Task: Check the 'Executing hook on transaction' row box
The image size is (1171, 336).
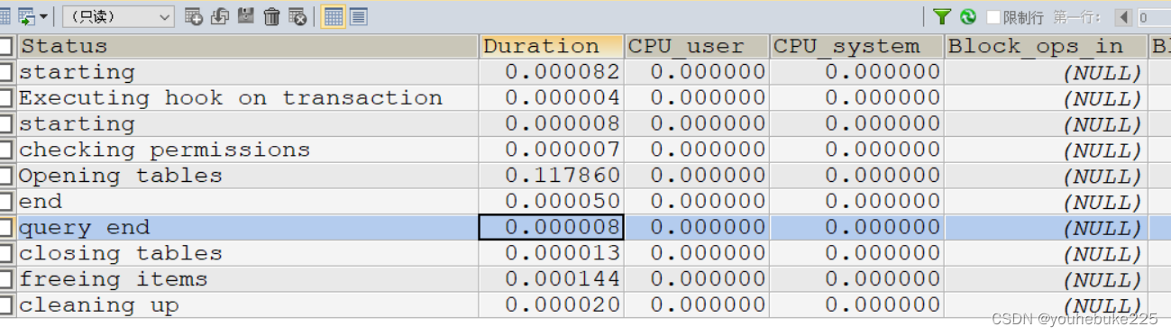Action: coord(7,98)
